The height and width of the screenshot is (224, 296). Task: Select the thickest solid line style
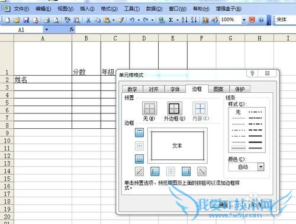pos(255,142)
